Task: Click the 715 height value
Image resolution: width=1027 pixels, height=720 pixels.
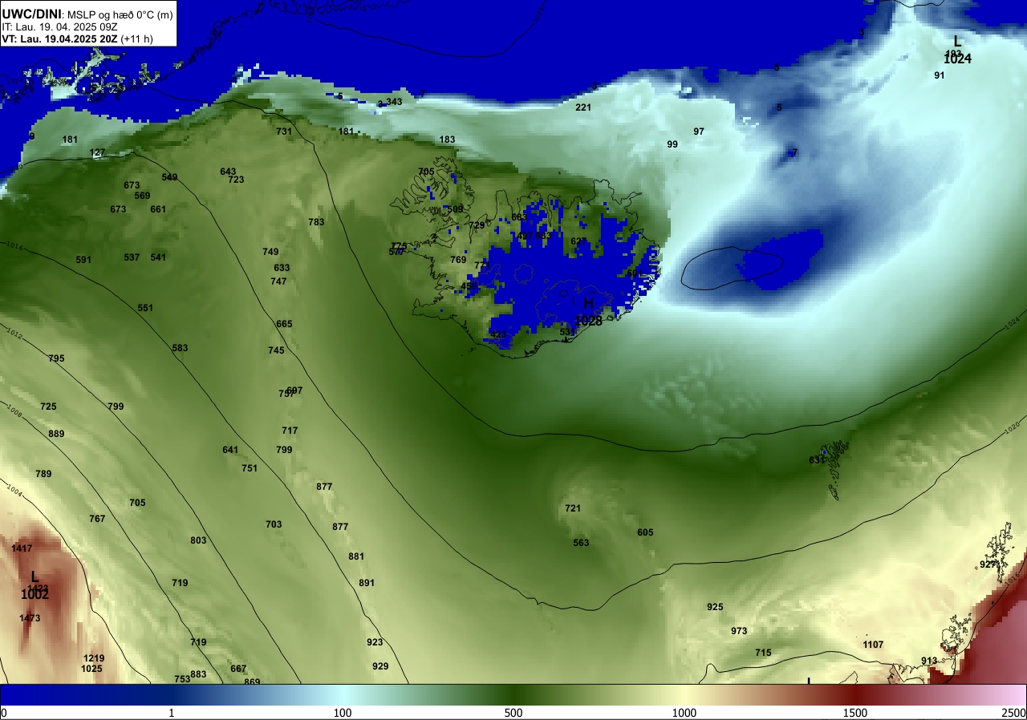Action: [x=763, y=653]
